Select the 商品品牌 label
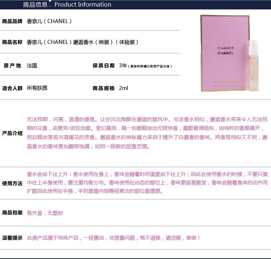The image size is (271, 259). [x=12, y=21]
